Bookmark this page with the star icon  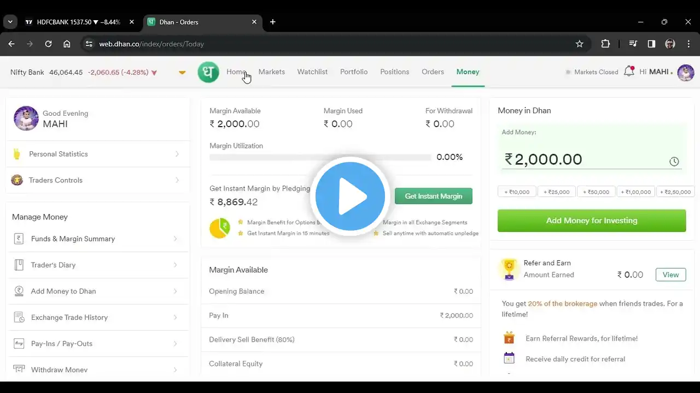pos(580,44)
